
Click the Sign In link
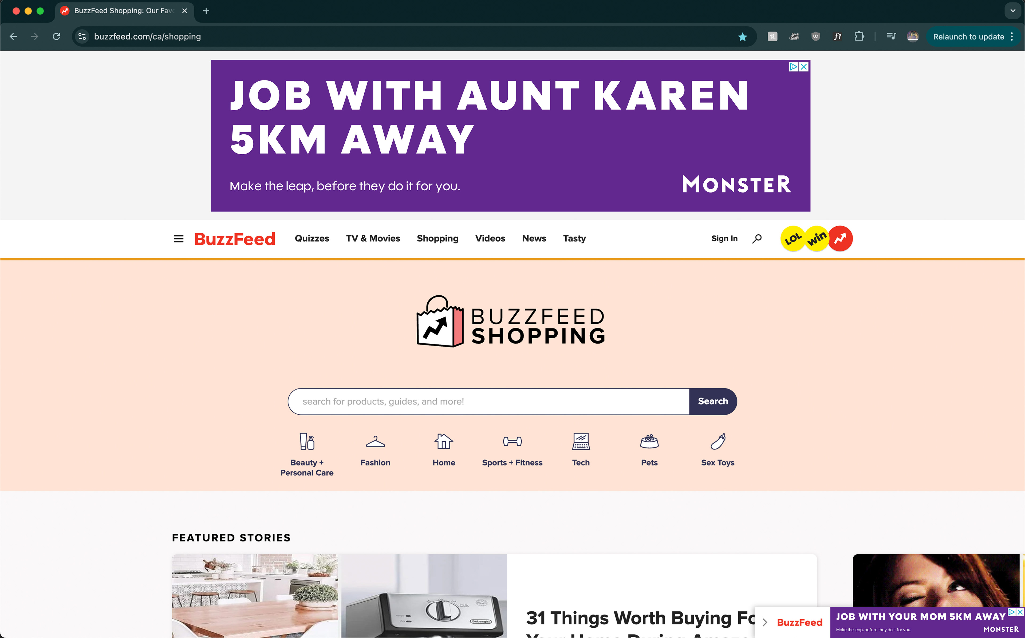point(724,239)
